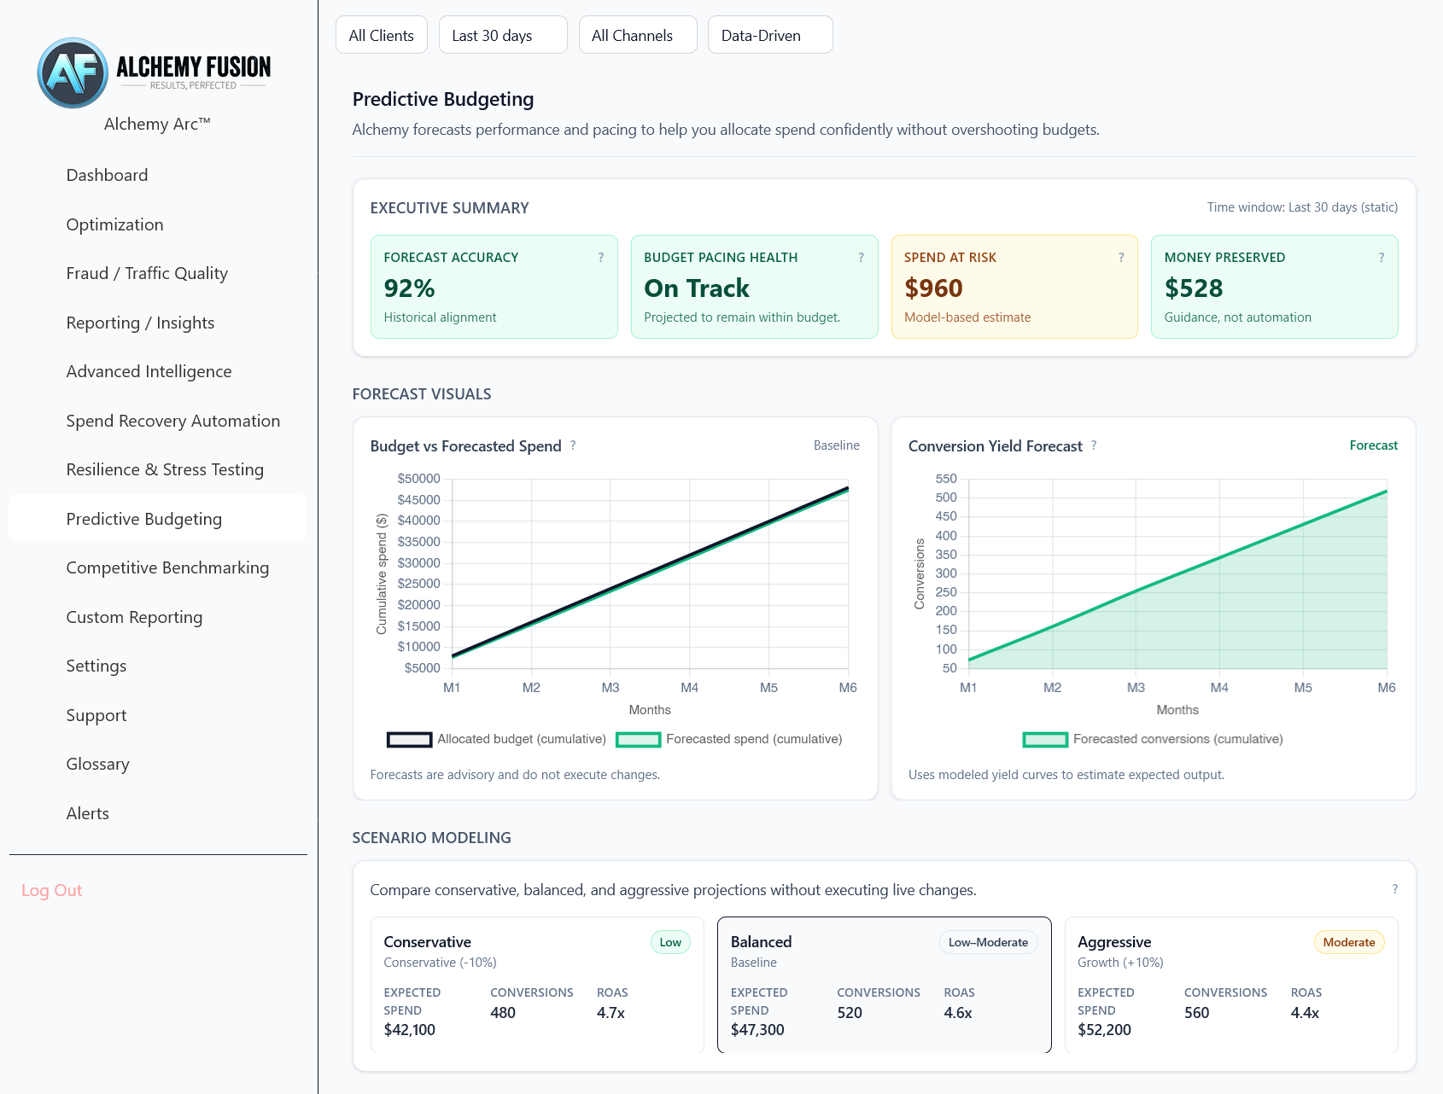Screen dimensions: 1443x1094
Task: Open Budget Pacing Health help tooltip icon
Action: pos(861,258)
